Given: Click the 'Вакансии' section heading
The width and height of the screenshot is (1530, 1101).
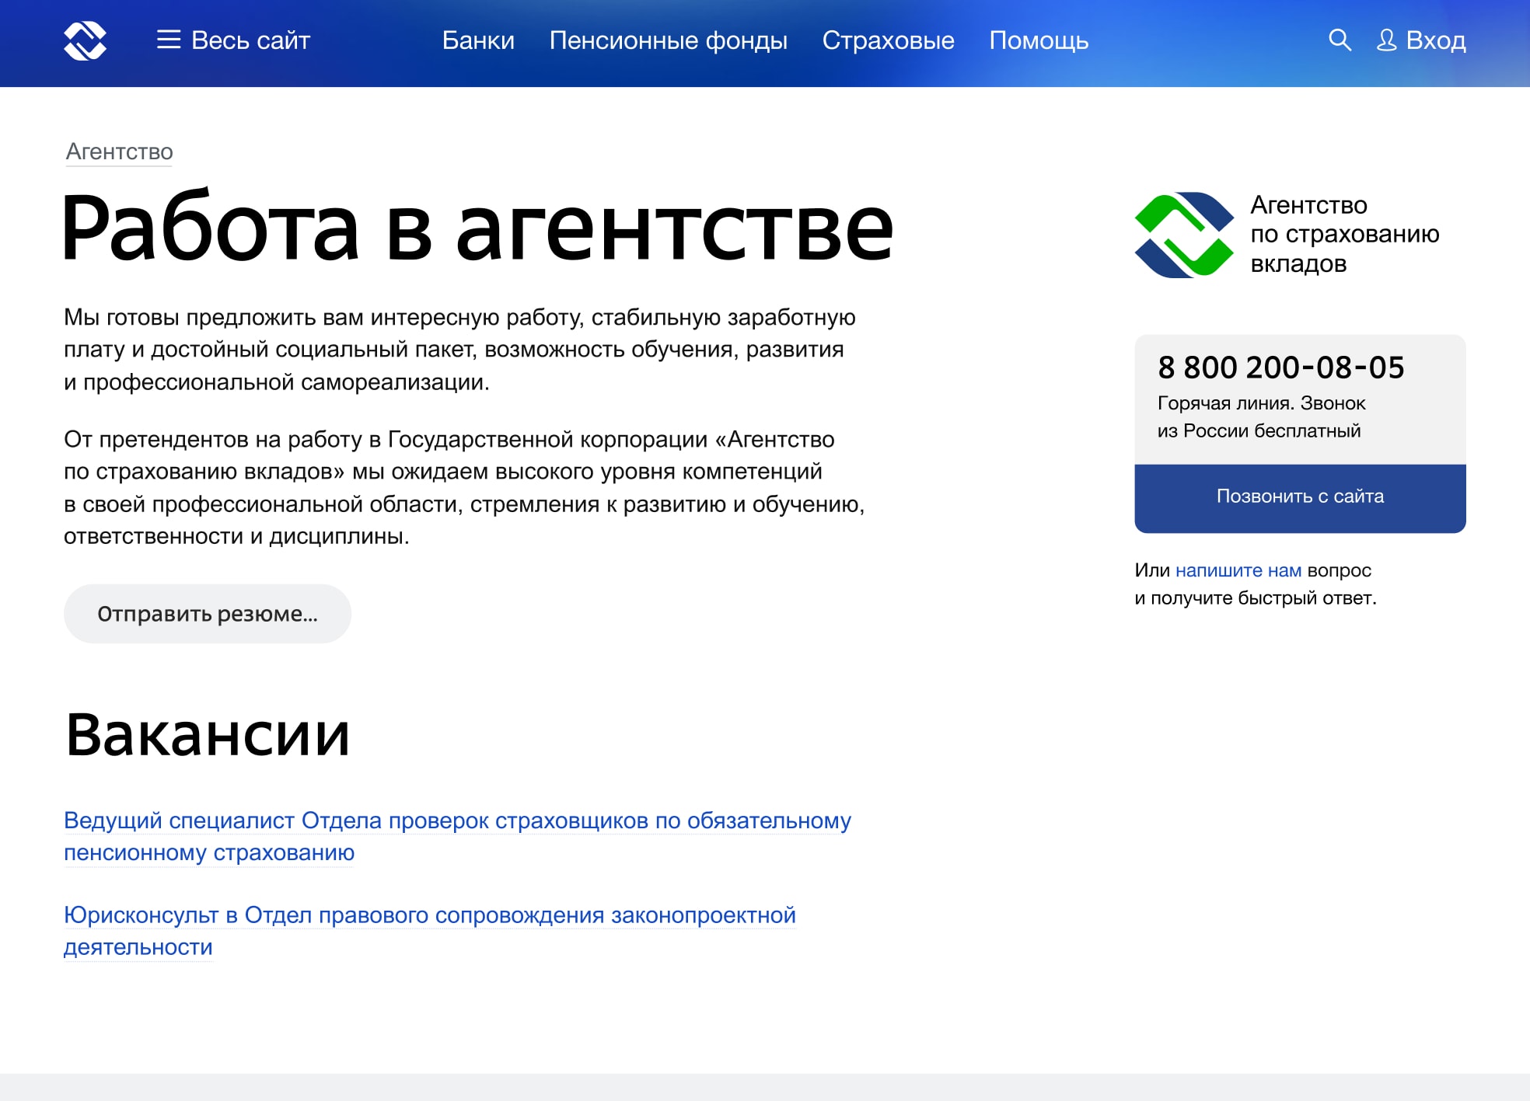Looking at the screenshot, I should (208, 734).
